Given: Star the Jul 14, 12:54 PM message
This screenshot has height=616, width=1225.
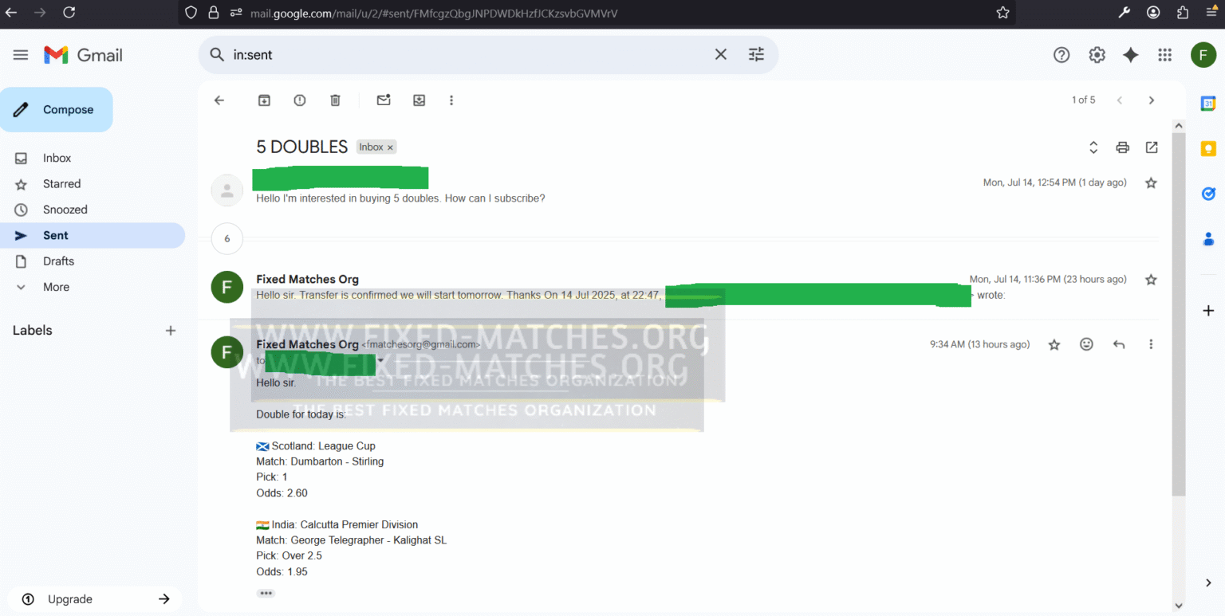Looking at the screenshot, I should click(1151, 183).
